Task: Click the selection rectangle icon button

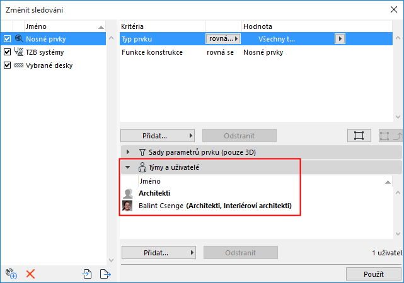Action: point(359,135)
